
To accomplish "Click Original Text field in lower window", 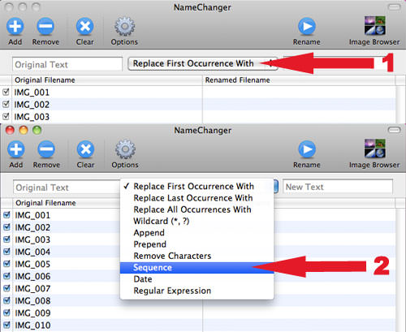I will coord(67,188).
